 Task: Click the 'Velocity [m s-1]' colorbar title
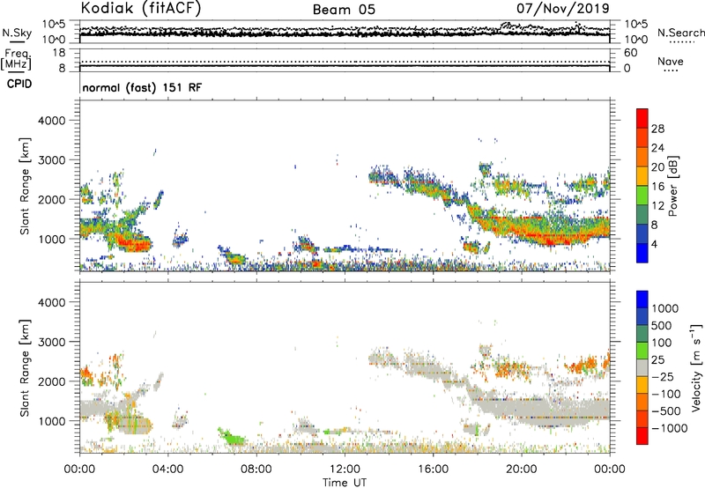point(696,367)
